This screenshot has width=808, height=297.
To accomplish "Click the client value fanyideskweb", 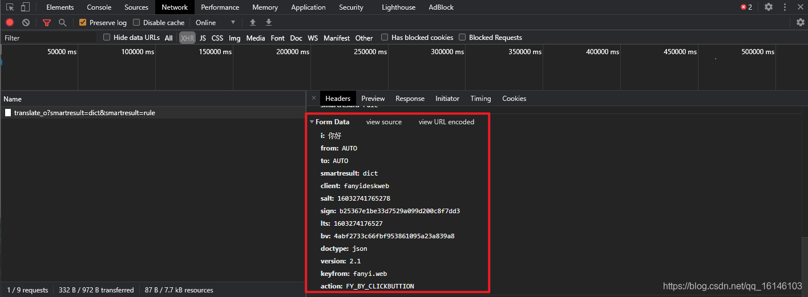I will pos(366,186).
